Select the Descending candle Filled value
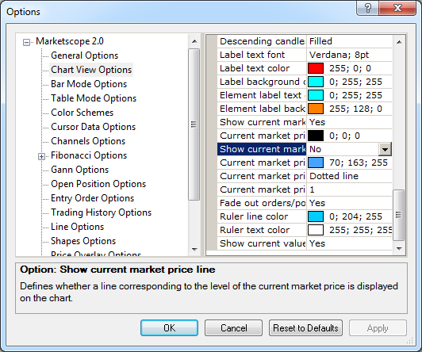This screenshot has width=422, height=352. pos(320,41)
